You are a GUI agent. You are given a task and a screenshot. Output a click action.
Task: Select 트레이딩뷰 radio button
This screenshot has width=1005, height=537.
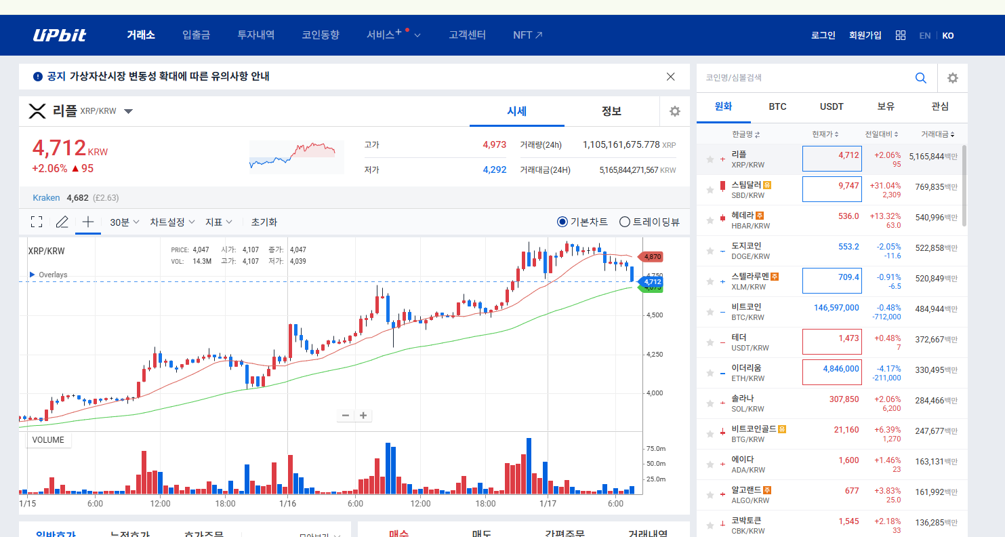(625, 222)
